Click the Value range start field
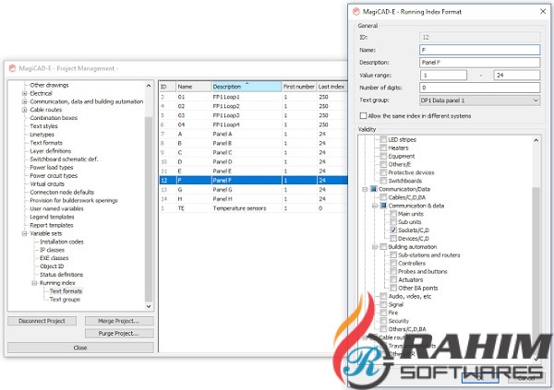 (x=443, y=76)
